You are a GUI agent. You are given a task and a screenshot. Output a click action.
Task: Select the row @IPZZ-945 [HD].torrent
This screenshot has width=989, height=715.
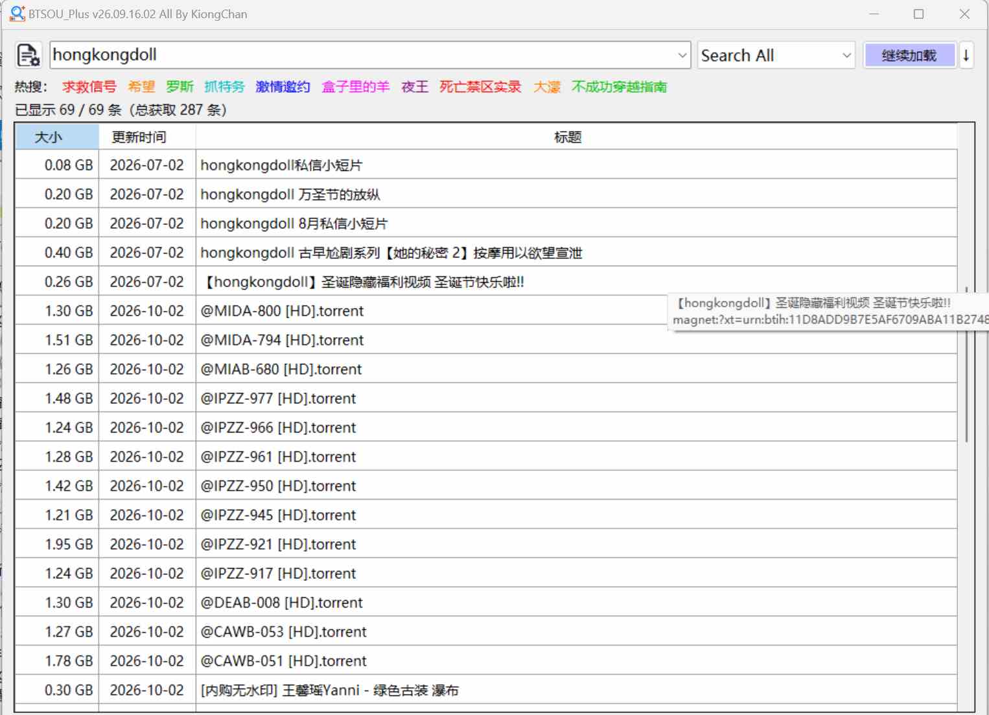pyautogui.click(x=486, y=515)
